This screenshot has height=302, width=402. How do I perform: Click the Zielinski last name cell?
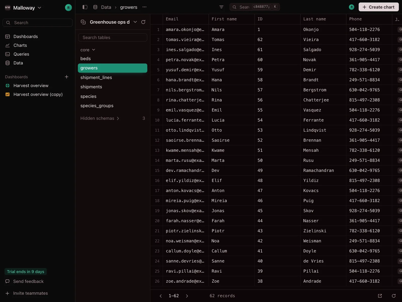(323, 231)
